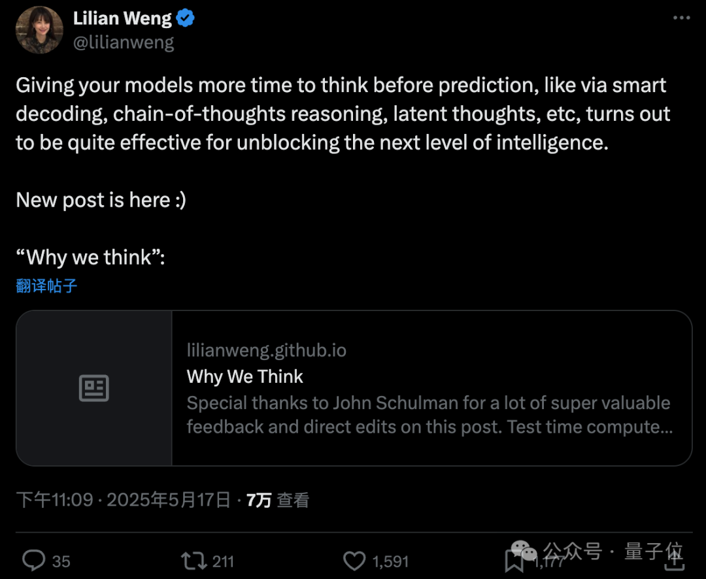Click the blue verified badge
Image resolution: width=706 pixels, height=579 pixels.
185,18
